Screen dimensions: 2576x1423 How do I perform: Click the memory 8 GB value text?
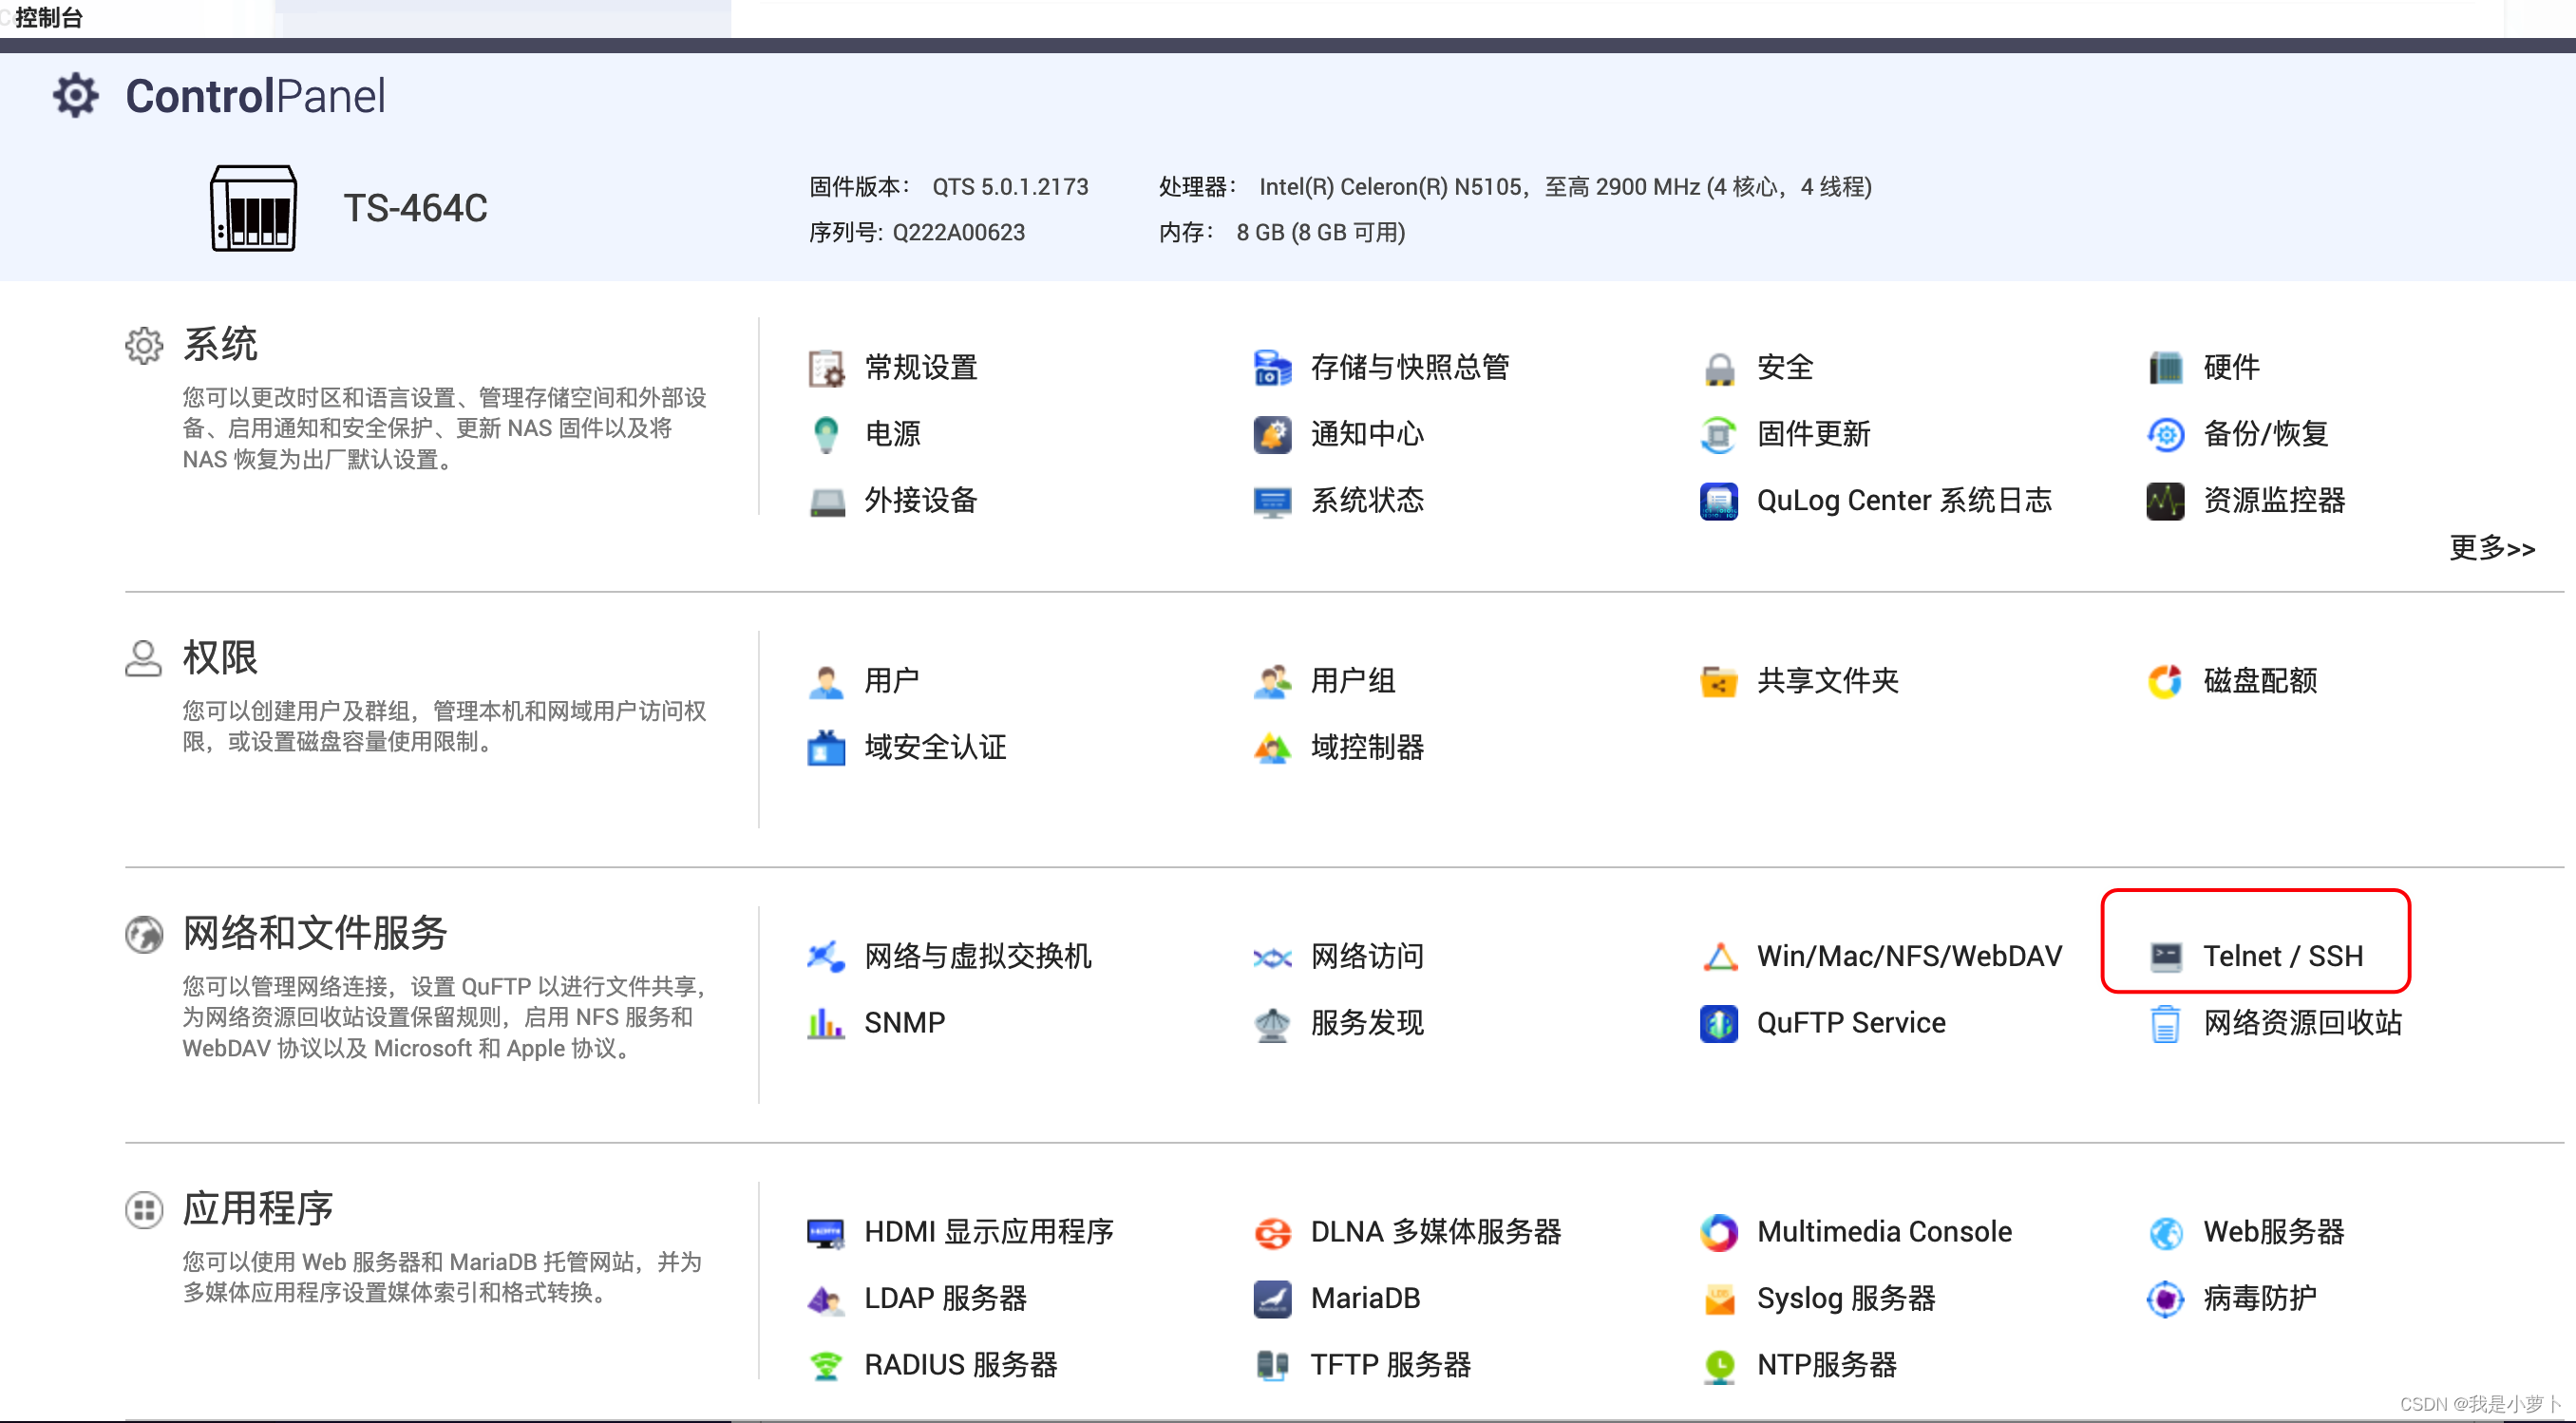pos(1321,233)
